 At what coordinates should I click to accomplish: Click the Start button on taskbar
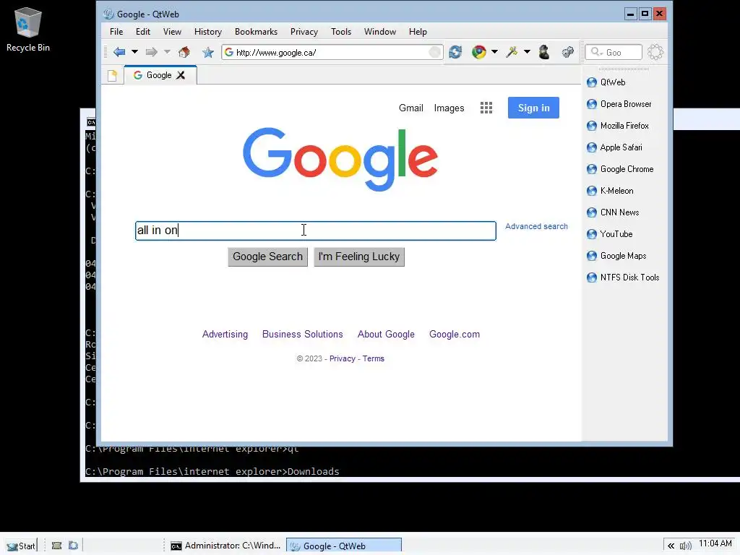click(x=21, y=546)
